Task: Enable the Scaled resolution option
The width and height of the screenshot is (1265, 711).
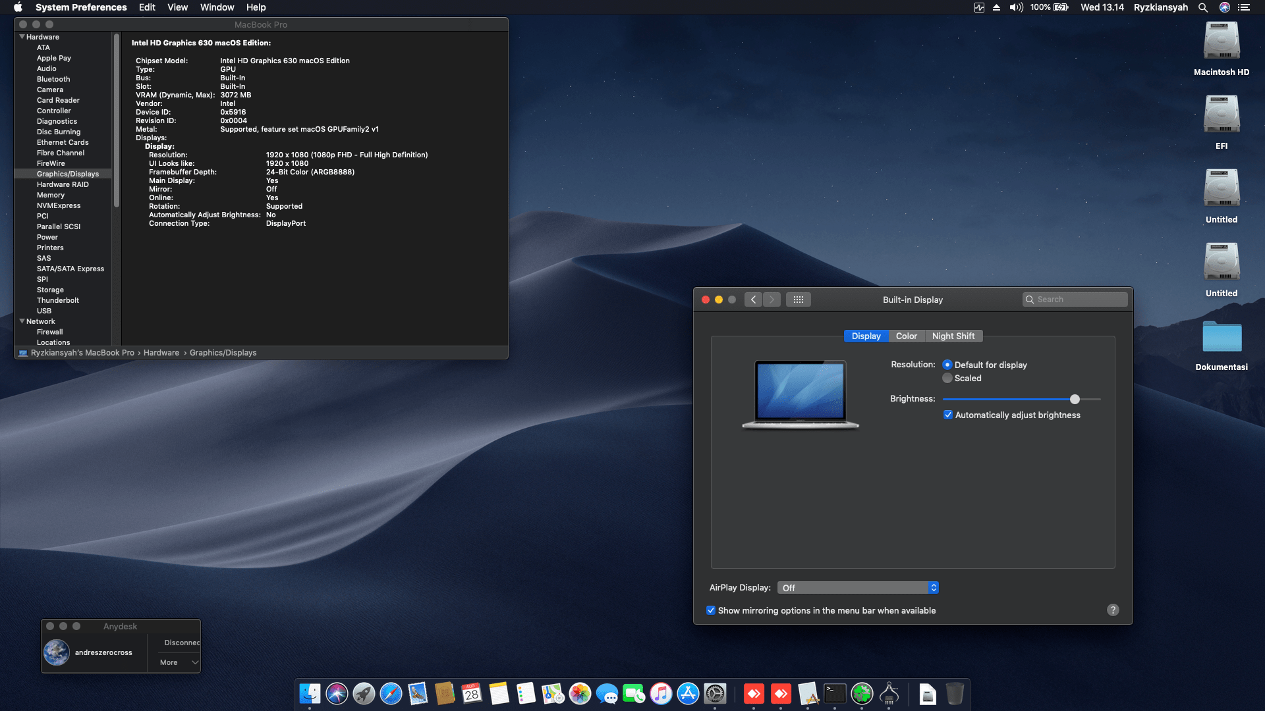Action: coord(947,378)
